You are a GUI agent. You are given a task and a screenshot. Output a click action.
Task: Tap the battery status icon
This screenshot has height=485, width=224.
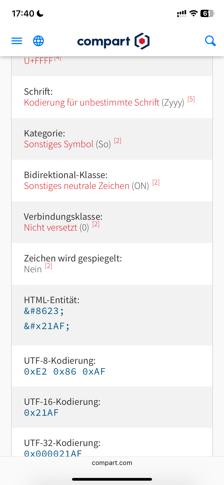point(207,14)
